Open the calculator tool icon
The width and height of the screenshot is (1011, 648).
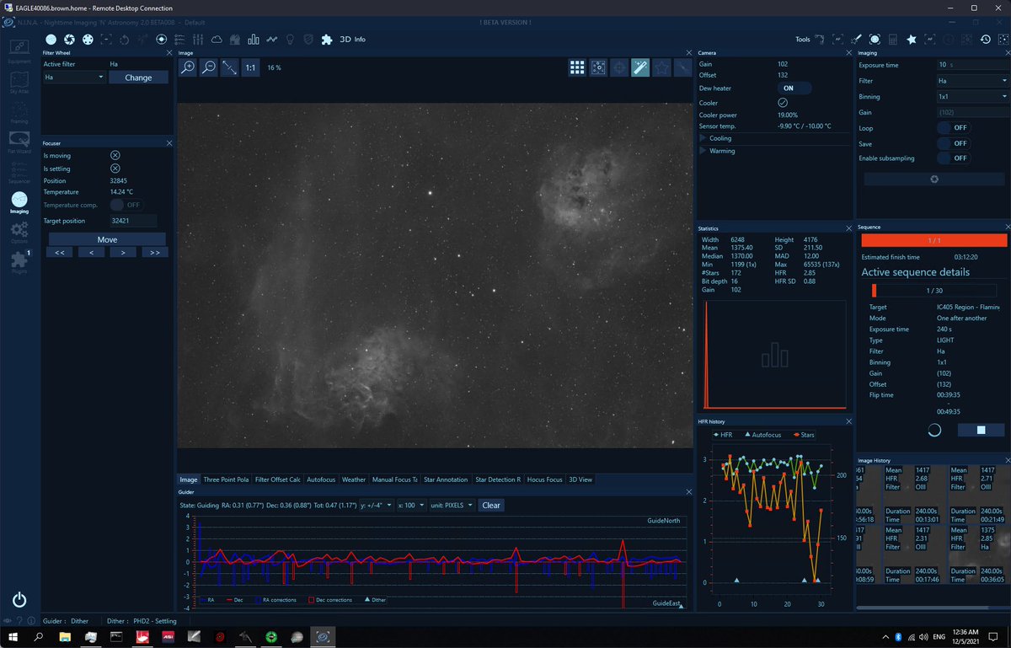[893, 39]
